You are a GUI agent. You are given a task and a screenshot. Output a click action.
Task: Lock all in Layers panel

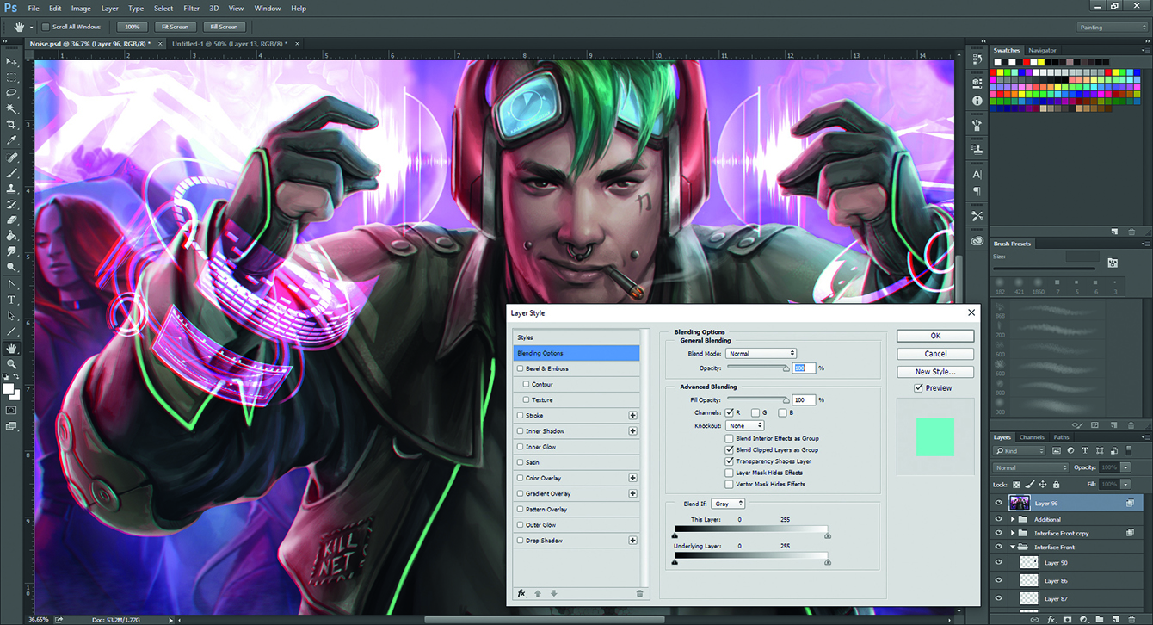pyautogui.click(x=1055, y=485)
